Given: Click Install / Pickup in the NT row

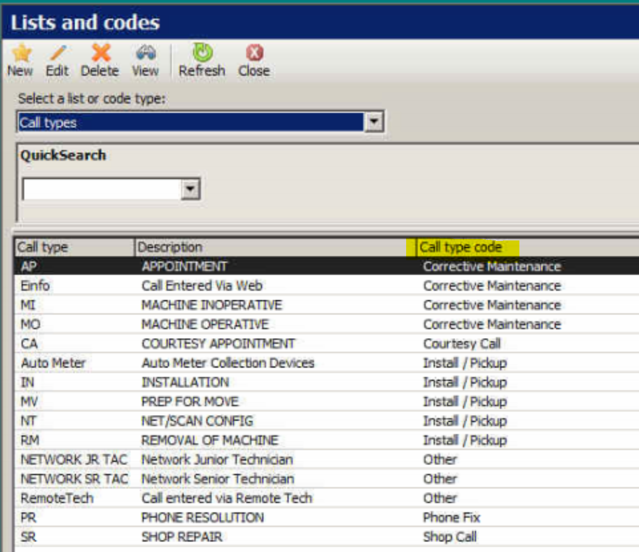Looking at the screenshot, I should coord(465,421).
